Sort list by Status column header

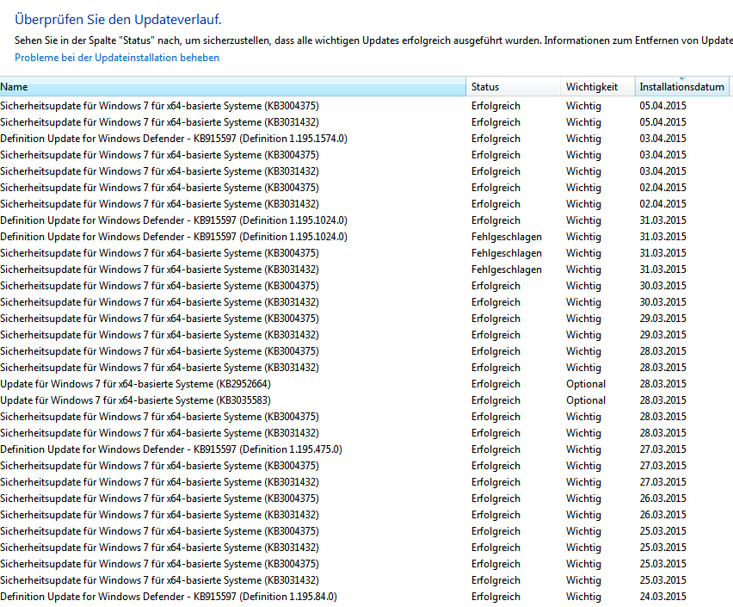click(514, 87)
